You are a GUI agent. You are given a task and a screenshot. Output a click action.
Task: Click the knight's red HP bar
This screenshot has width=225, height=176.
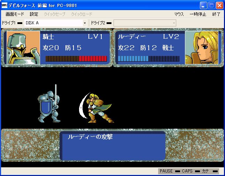[76, 59]
